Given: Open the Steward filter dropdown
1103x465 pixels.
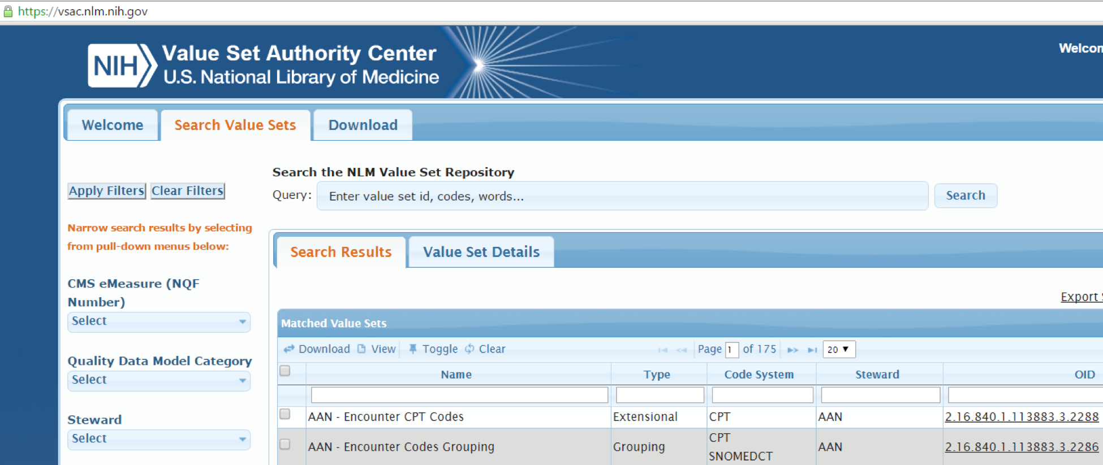Looking at the screenshot, I should (x=159, y=439).
